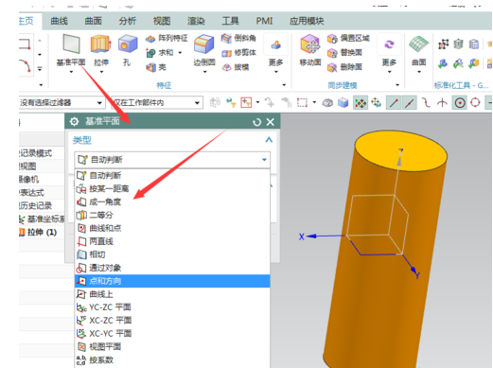Click the Surface (曲面) icon
The height and width of the screenshot is (368, 493).
pos(419,44)
